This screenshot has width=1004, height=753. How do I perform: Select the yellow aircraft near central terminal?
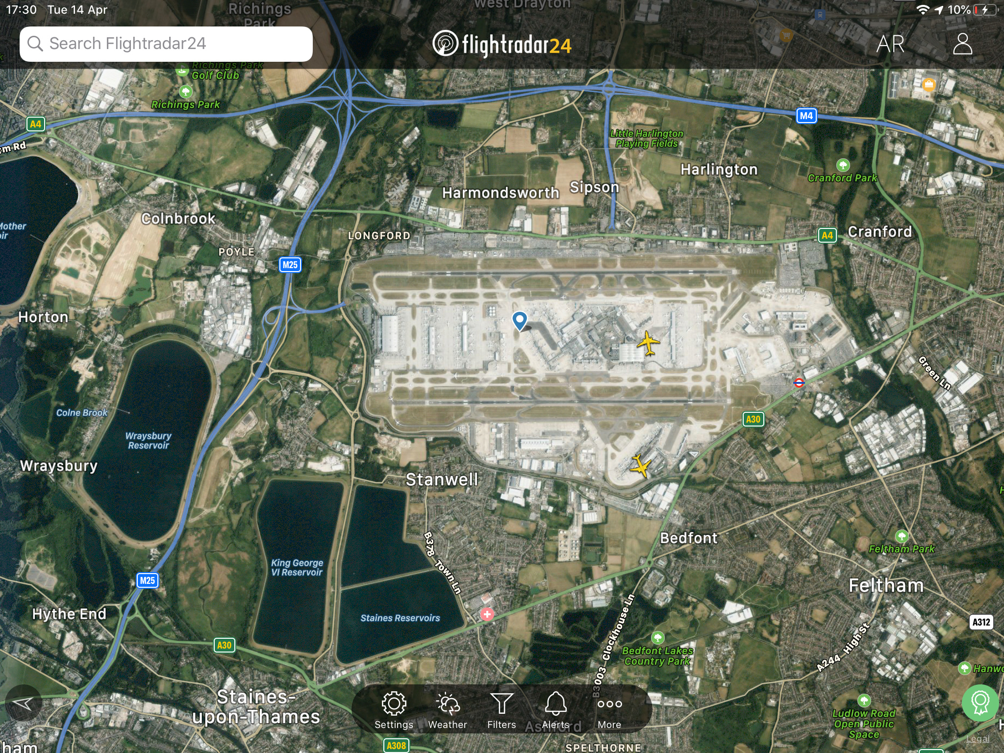tap(648, 343)
